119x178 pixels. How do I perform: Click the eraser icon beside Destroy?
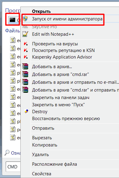(26, 111)
